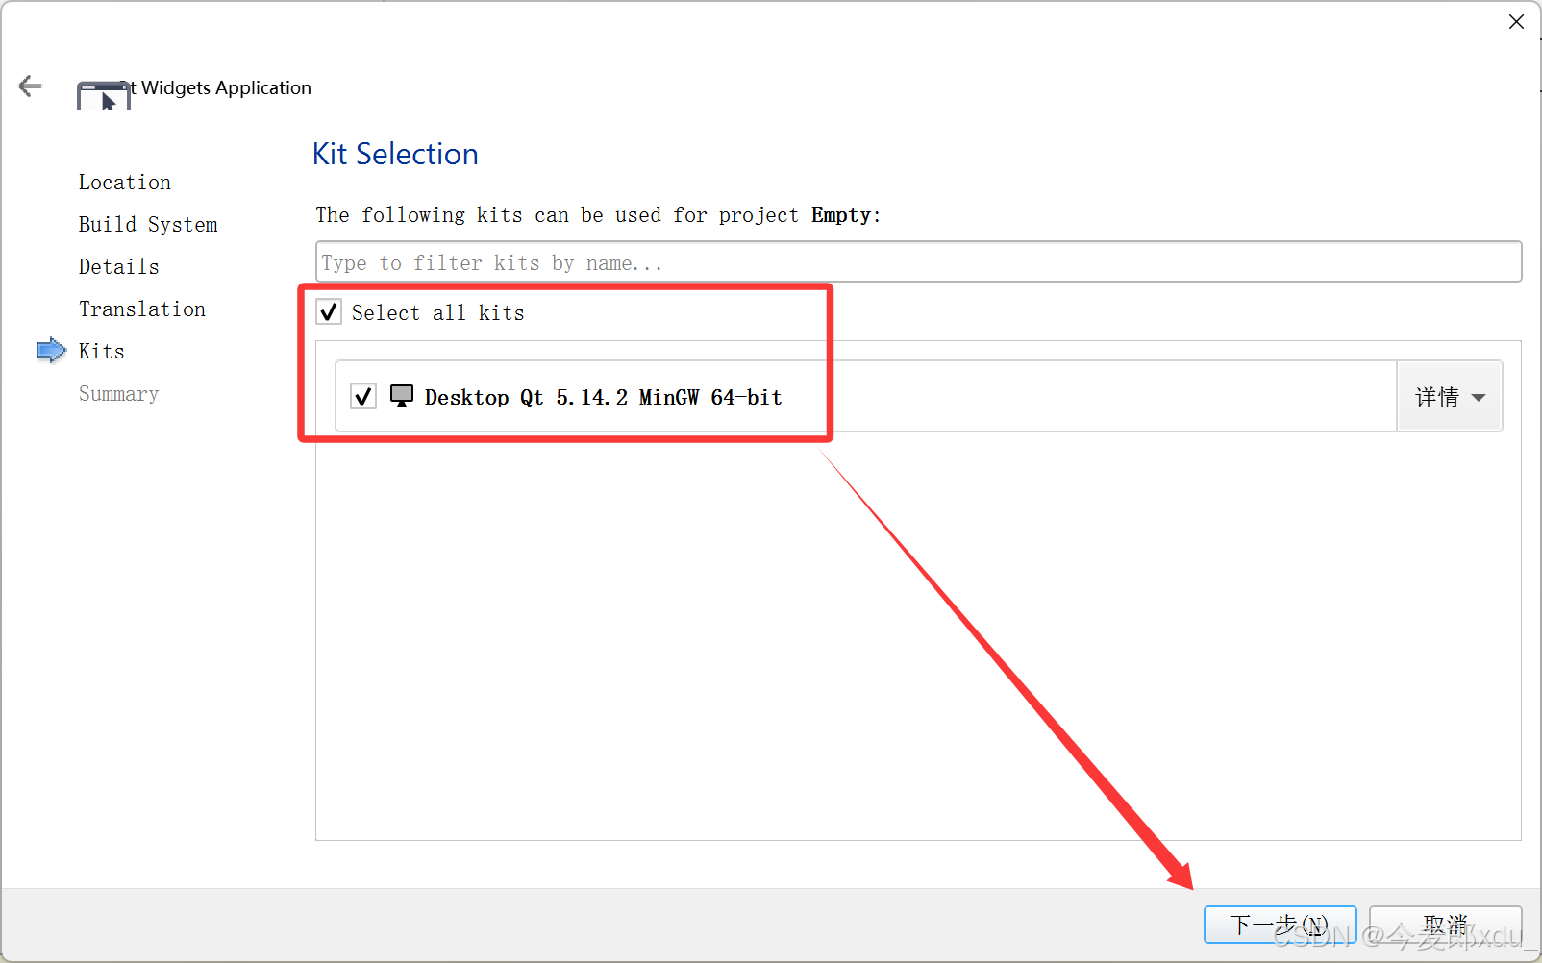Close the wizard dialog window
This screenshot has width=1542, height=963.
[1516, 21]
